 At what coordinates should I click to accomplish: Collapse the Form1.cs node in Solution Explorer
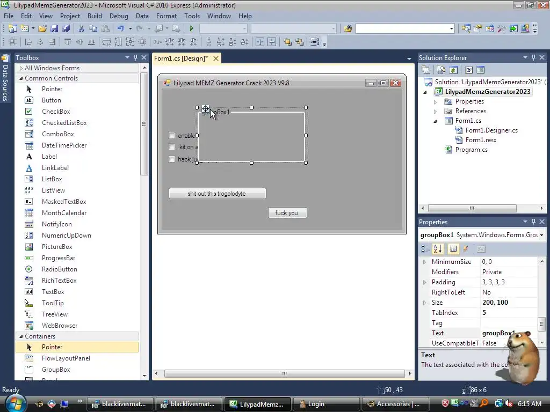coord(435,121)
